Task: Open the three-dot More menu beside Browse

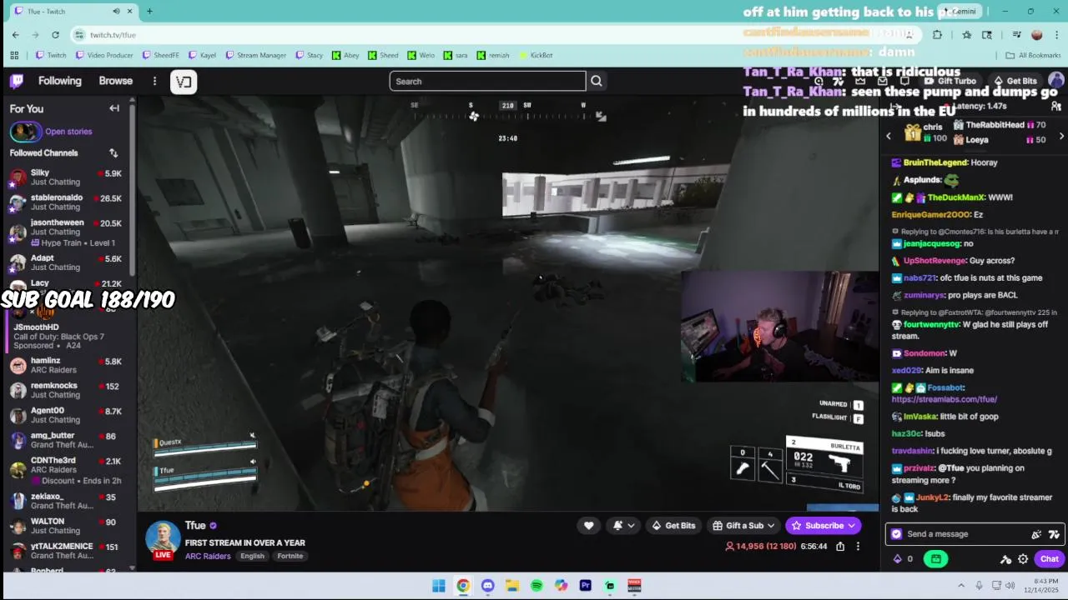Action: pyautogui.click(x=154, y=81)
